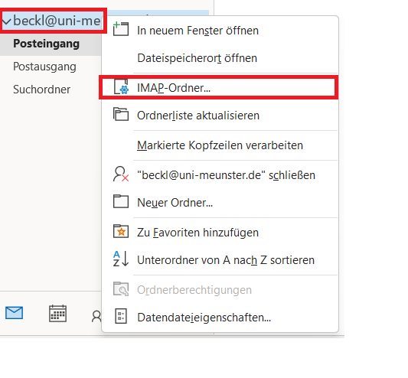The width and height of the screenshot is (408, 378).
Task: Open the Suchordner folder
Action: (41, 90)
